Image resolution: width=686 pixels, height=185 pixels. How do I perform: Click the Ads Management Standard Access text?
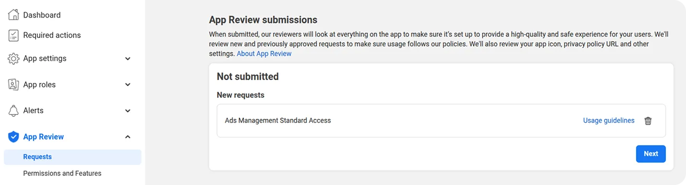pos(278,121)
